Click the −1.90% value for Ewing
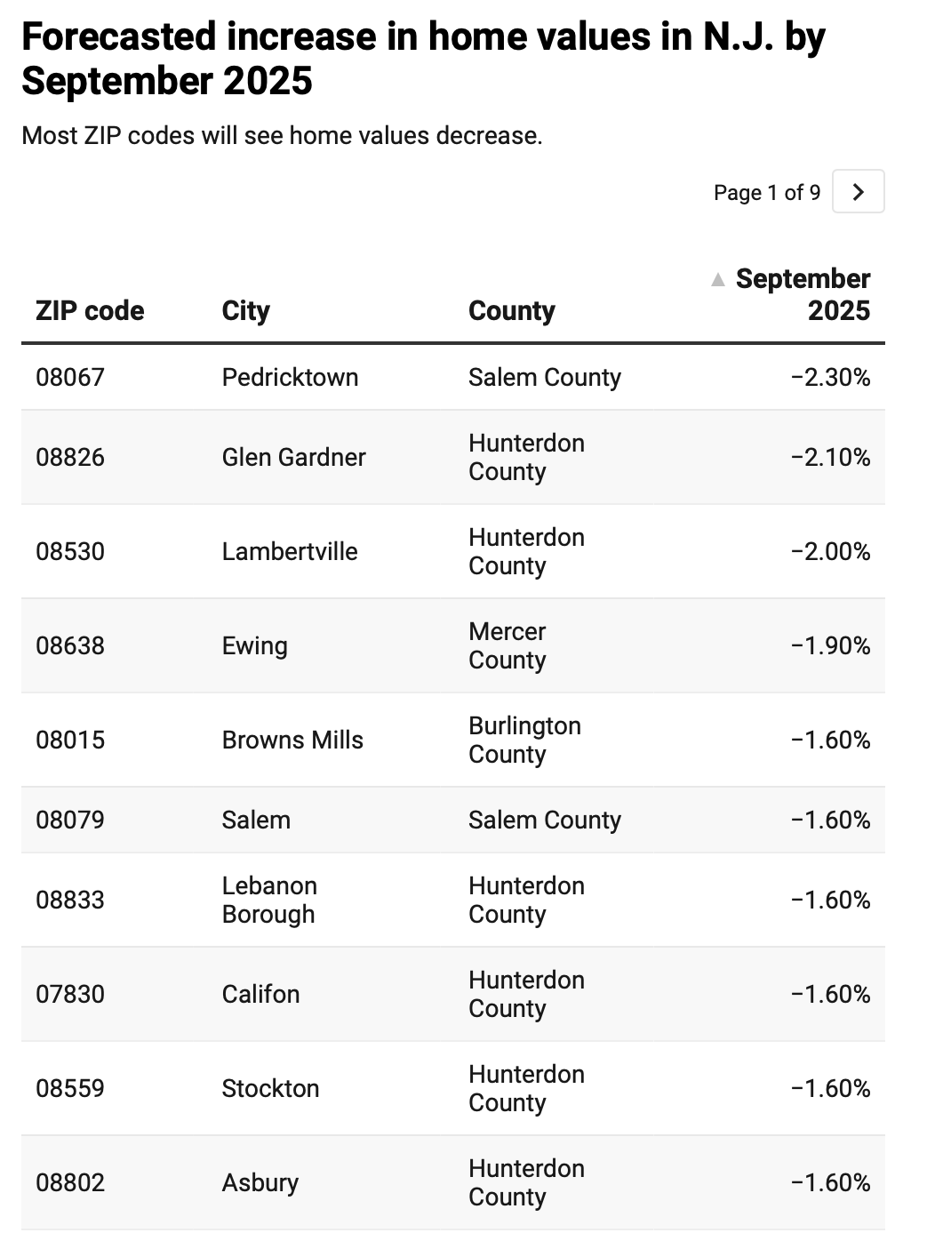 (830, 645)
